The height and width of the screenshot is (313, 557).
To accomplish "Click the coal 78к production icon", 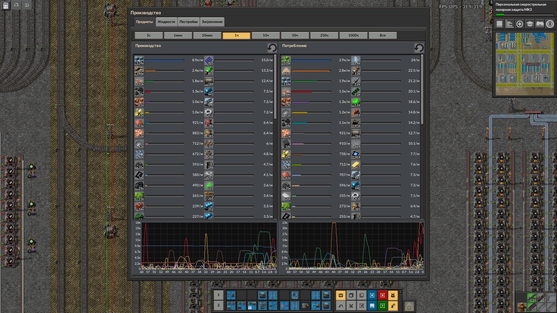I will click(x=139, y=91).
